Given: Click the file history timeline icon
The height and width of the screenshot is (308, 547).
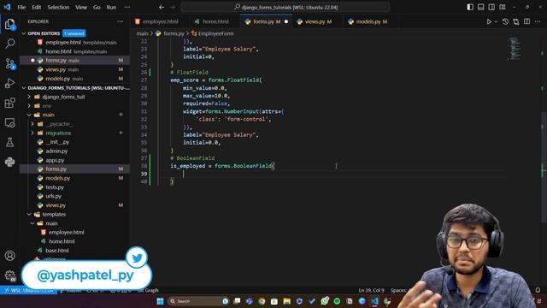Looking at the screenshot, I should tap(505, 21).
